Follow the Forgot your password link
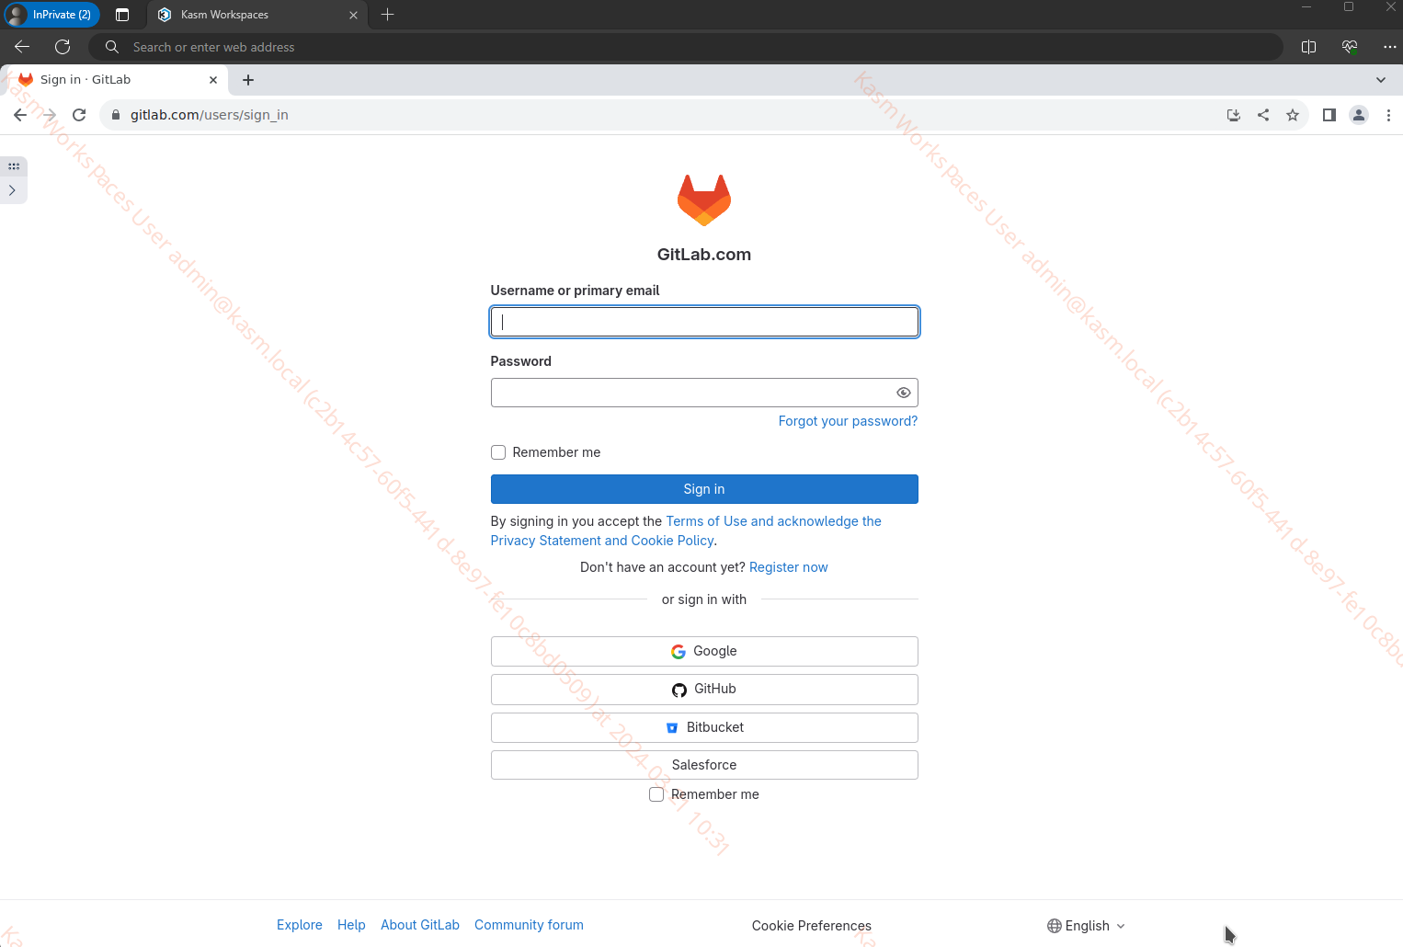 (848, 421)
